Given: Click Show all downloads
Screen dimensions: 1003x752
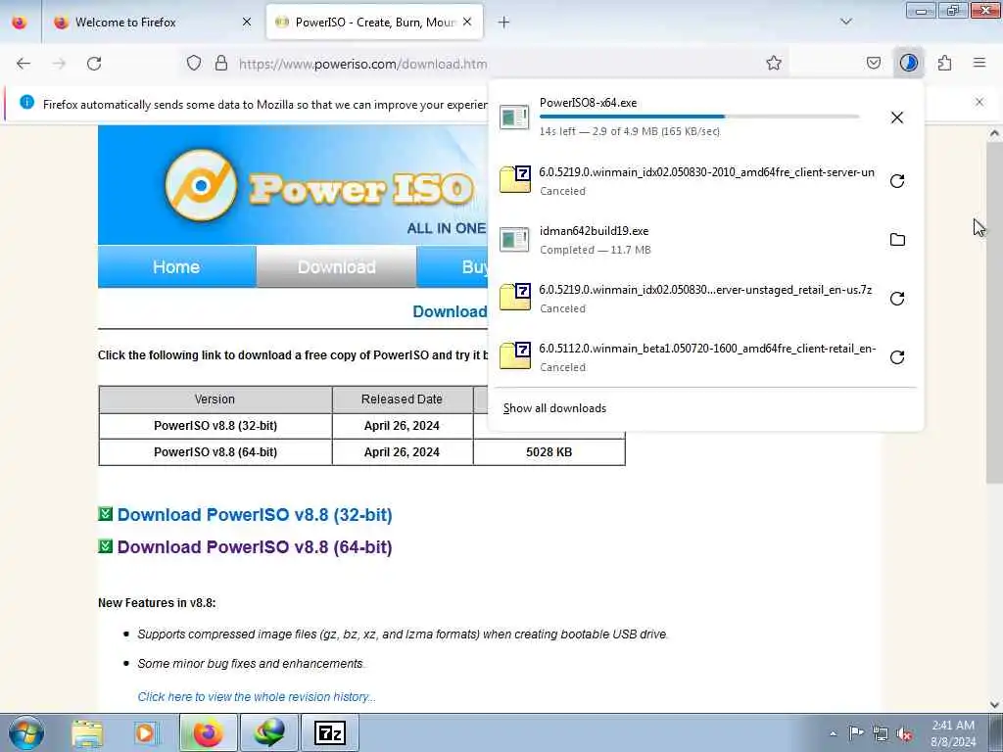Looking at the screenshot, I should [554, 408].
